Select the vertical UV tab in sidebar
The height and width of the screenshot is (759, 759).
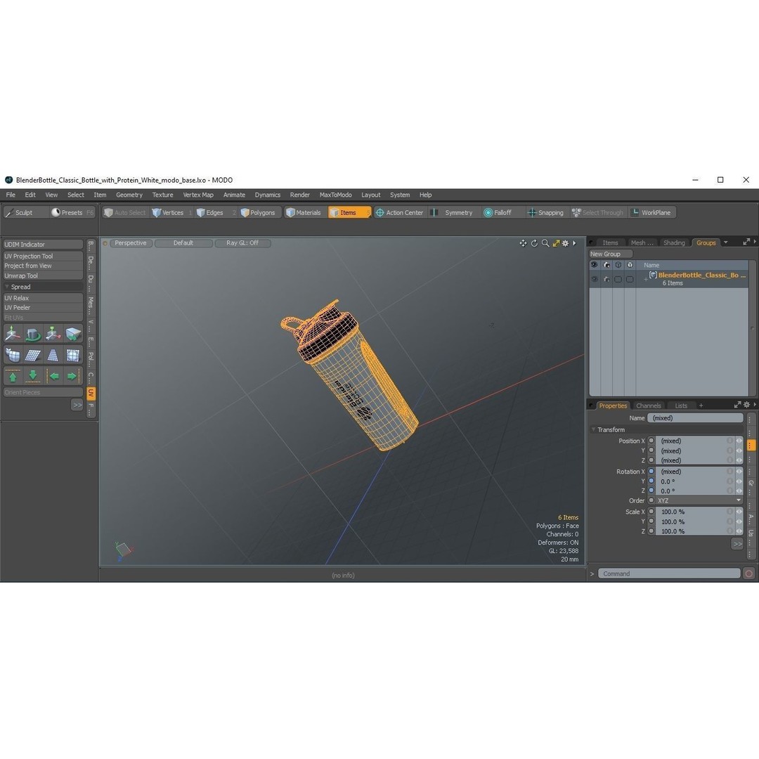pyautogui.click(x=91, y=393)
